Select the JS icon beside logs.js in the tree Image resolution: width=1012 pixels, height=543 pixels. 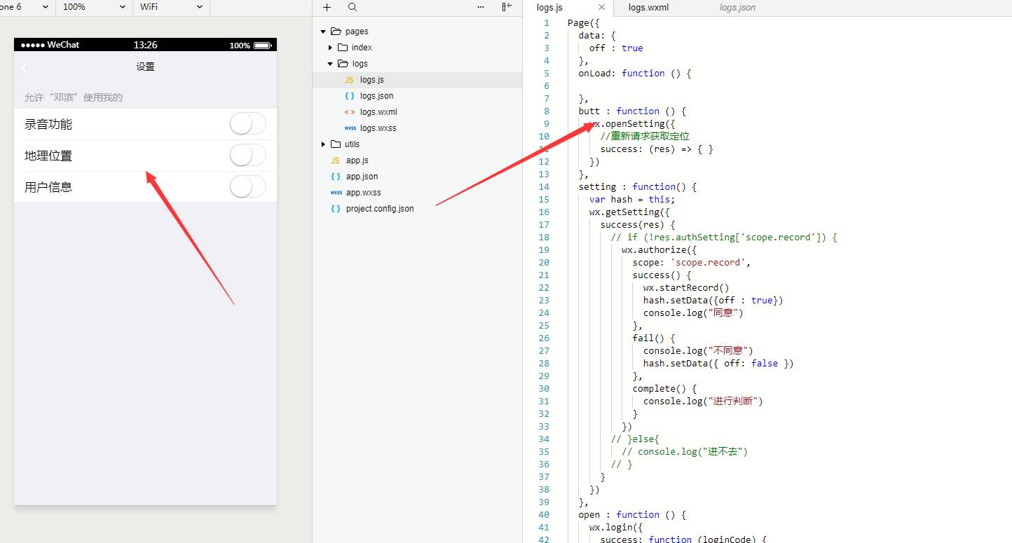tap(349, 80)
